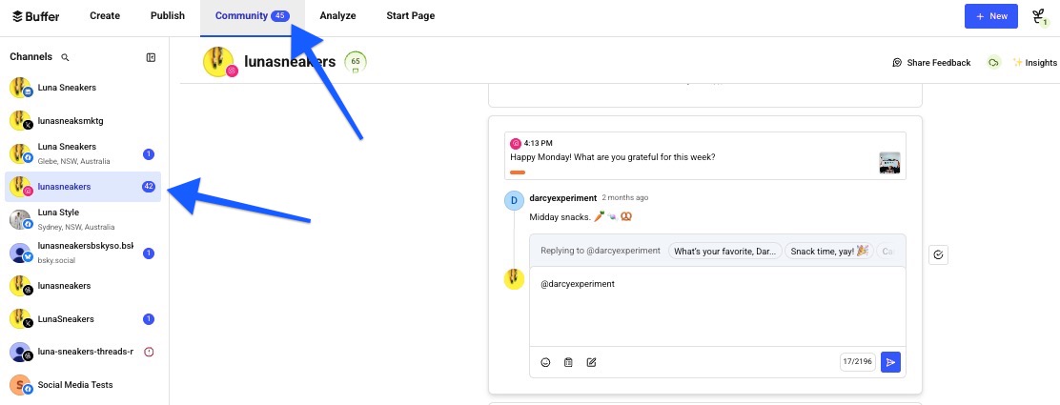Click the edit note icon
This screenshot has width=1060, height=405.
click(x=592, y=362)
